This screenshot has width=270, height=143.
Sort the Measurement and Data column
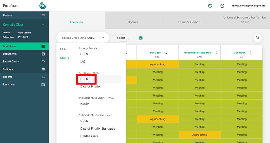pyautogui.click(x=217, y=53)
